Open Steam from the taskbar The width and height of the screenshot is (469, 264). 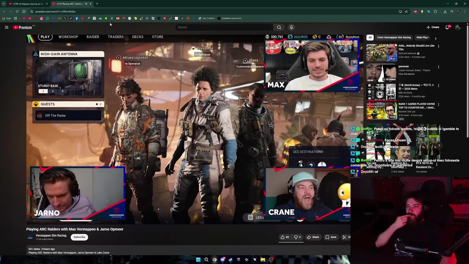(x=230, y=260)
